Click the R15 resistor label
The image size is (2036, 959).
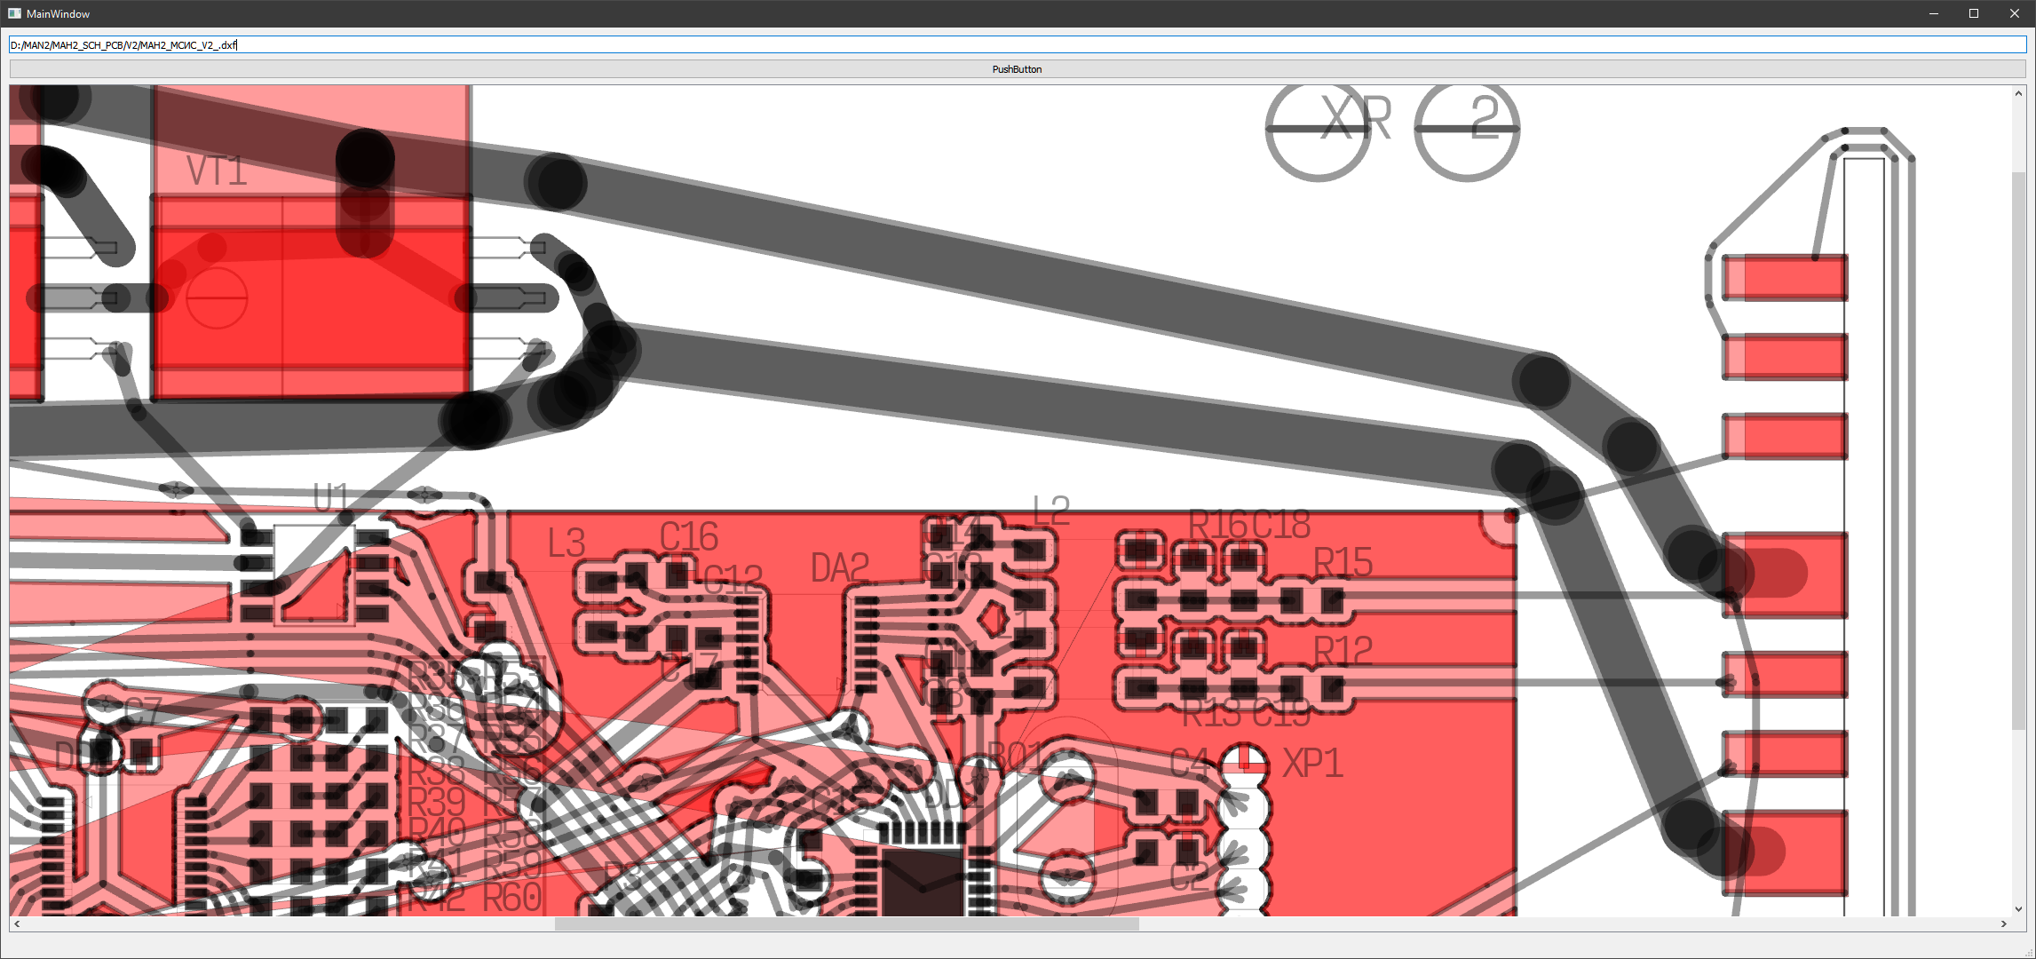point(1343,562)
